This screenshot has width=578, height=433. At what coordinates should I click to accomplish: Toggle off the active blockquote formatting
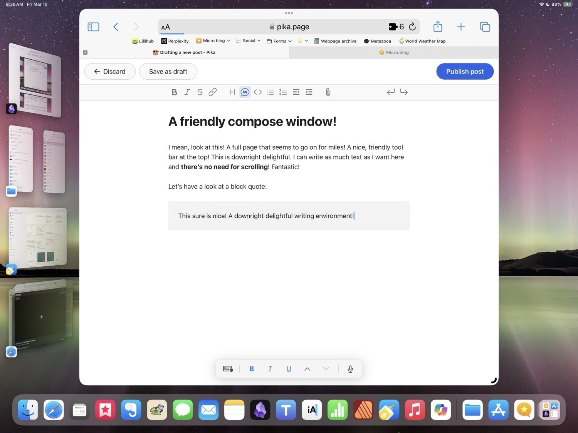tap(245, 92)
